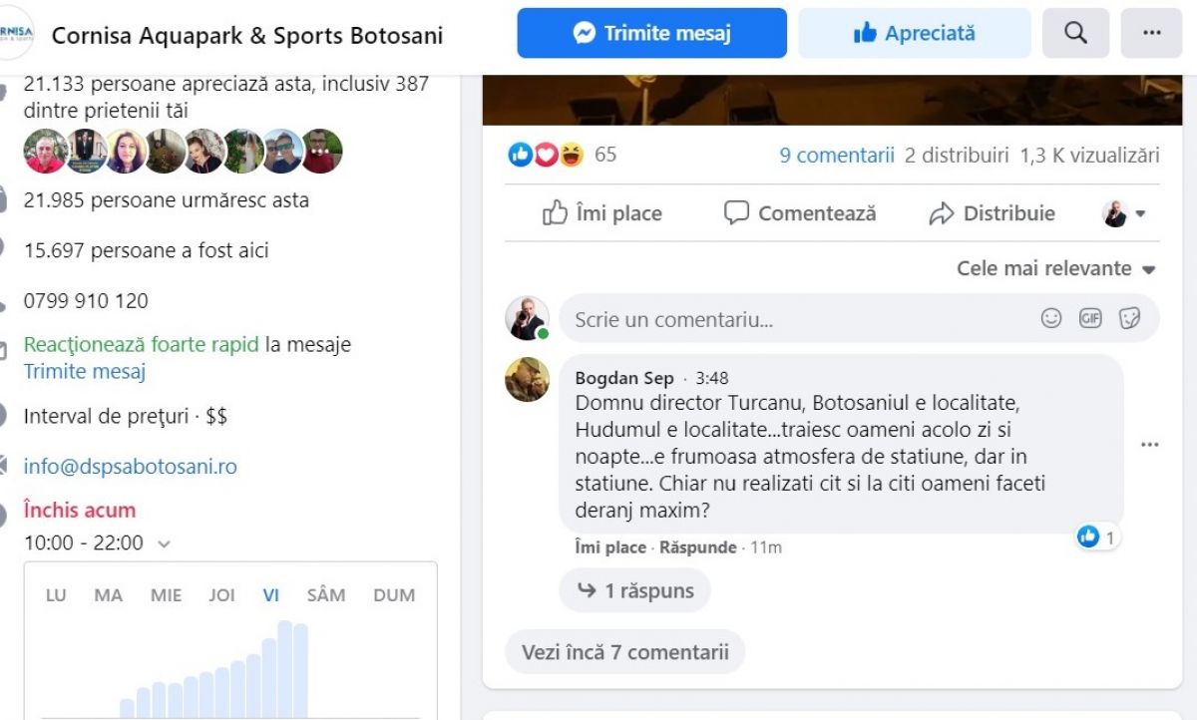Click the search magnifier icon

pos(1075,33)
